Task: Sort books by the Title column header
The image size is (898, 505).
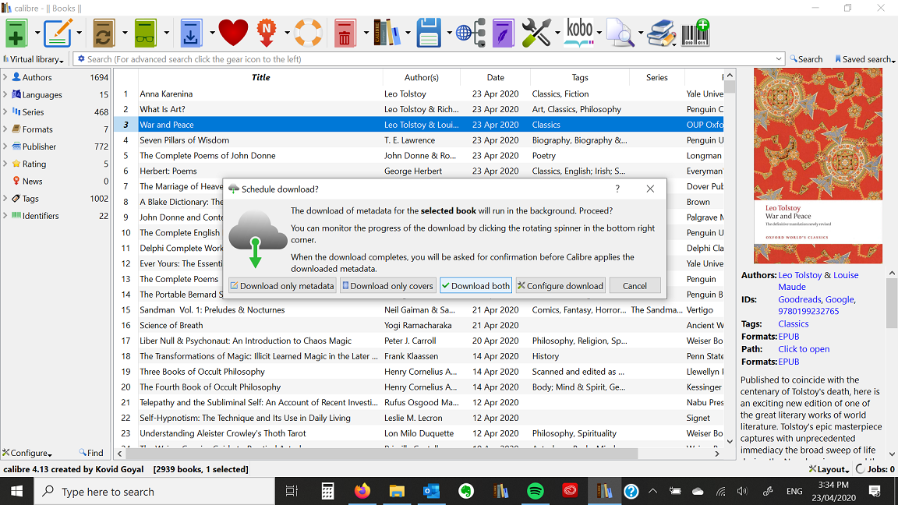Action: click(x=260, y=77)
